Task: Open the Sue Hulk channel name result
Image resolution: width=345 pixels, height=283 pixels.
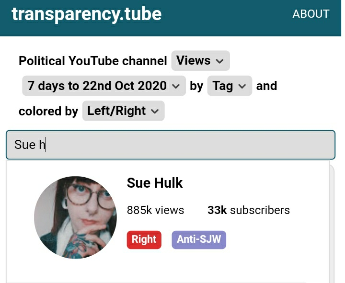Action: (155, 183)
